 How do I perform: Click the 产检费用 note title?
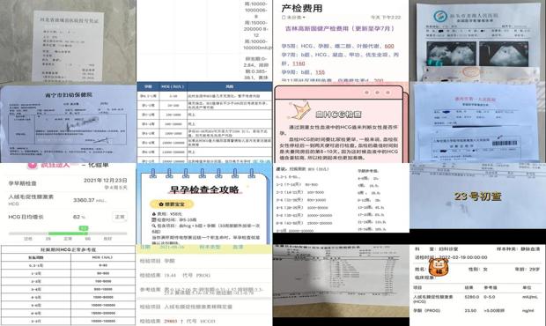tap(302, 8)
